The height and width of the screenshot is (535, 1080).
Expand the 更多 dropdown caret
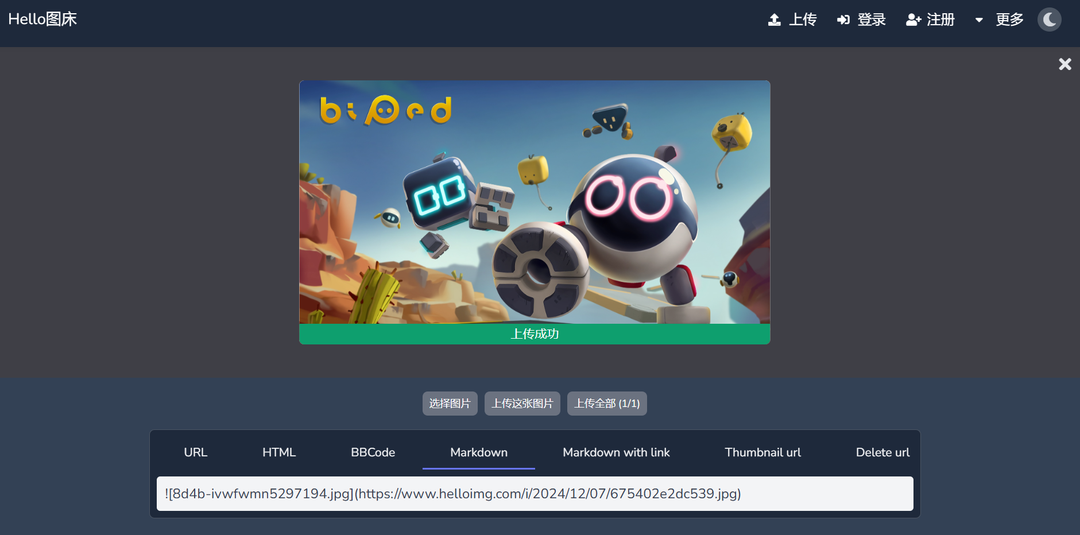coord(979,20)
